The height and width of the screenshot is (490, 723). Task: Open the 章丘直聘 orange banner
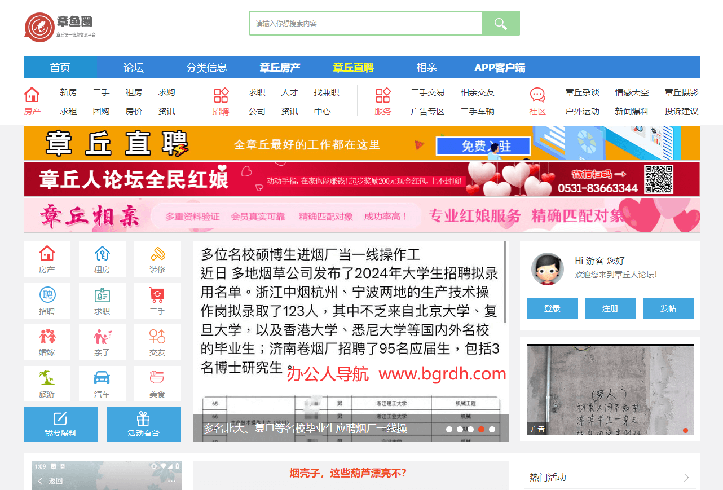362,143
